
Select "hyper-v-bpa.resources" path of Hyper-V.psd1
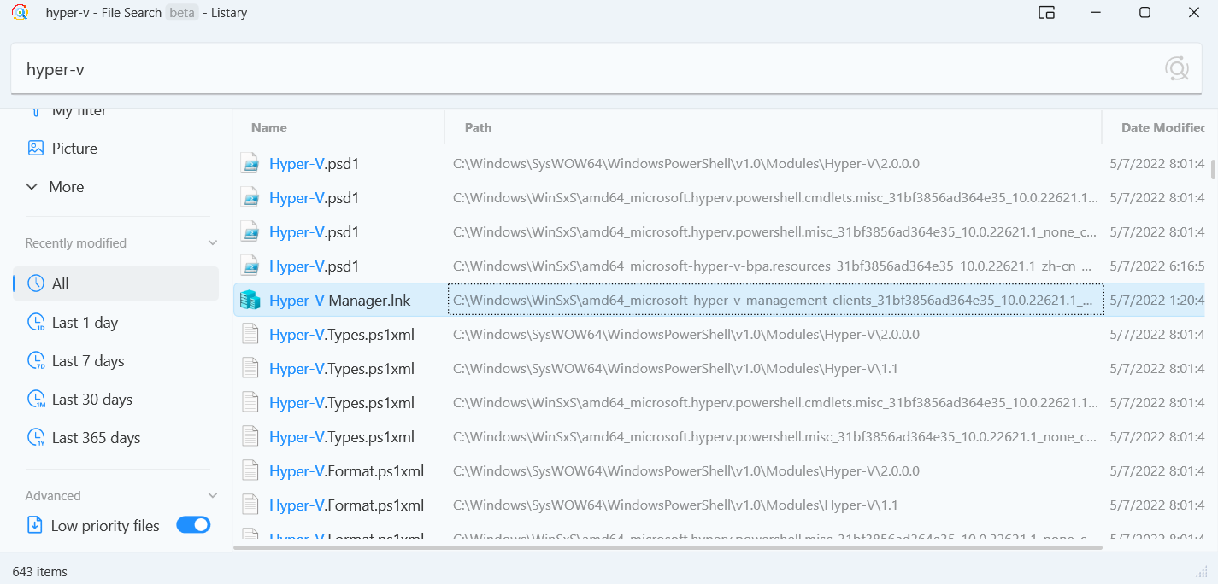point(774,266)
